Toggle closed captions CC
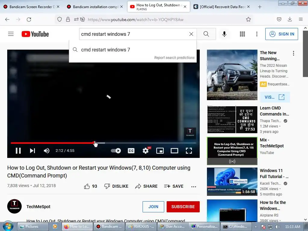 coord(131,151)
